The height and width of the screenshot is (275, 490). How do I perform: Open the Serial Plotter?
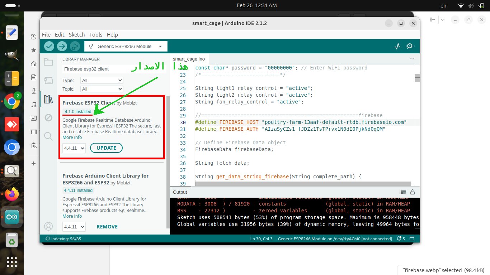pos(397,46)
